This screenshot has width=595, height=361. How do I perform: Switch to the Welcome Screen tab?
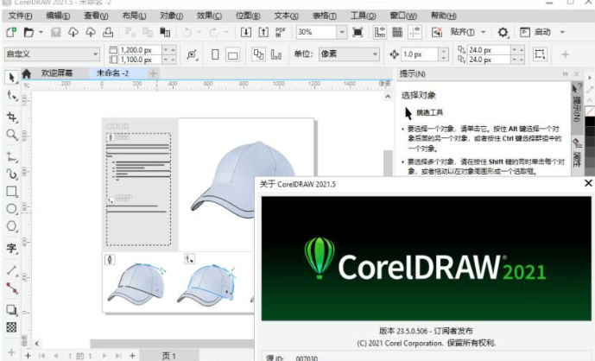pyautogui.click(x=57, y=73)
